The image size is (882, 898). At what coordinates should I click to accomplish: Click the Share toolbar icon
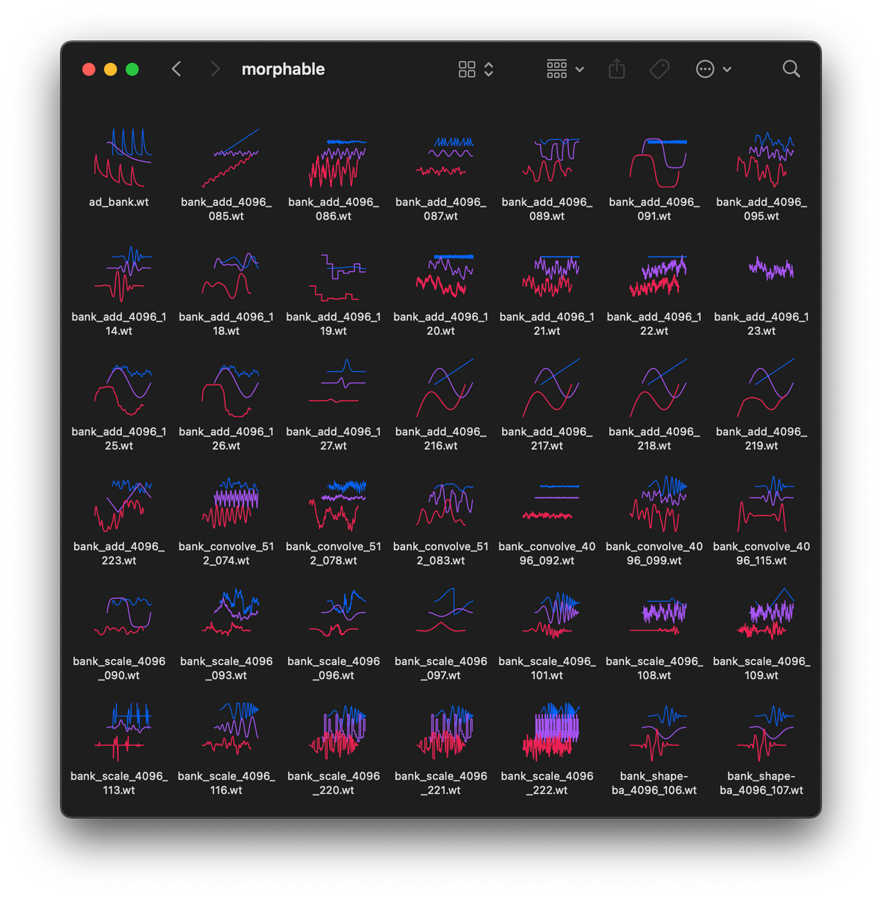(617, 69)
